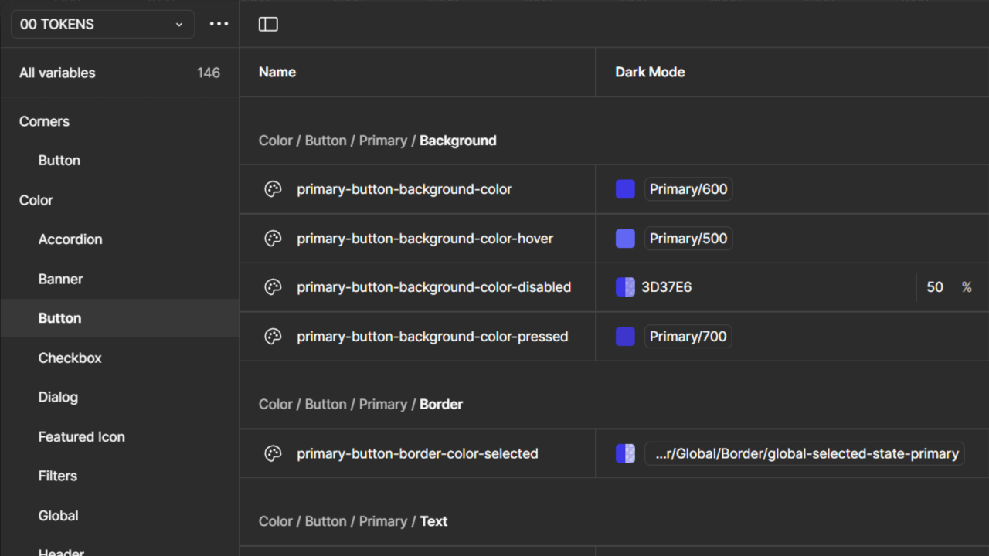This screenshot has height=556, width=989.
Task: Click the Primary/700 alias chip
Action: [688, 337]
